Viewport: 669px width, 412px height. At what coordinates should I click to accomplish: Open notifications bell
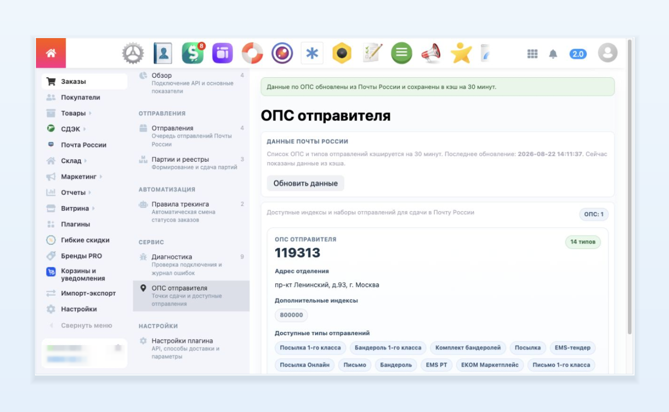(x=553, y=54)
